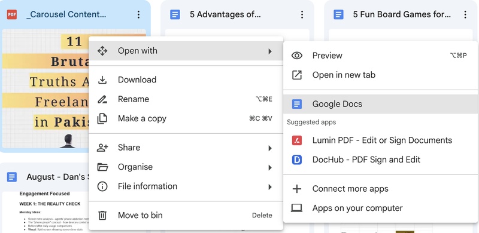The width and height of the screenshot is (479, 233).
Task: Choose Make a copy menu entry
Action: (186, 119)
